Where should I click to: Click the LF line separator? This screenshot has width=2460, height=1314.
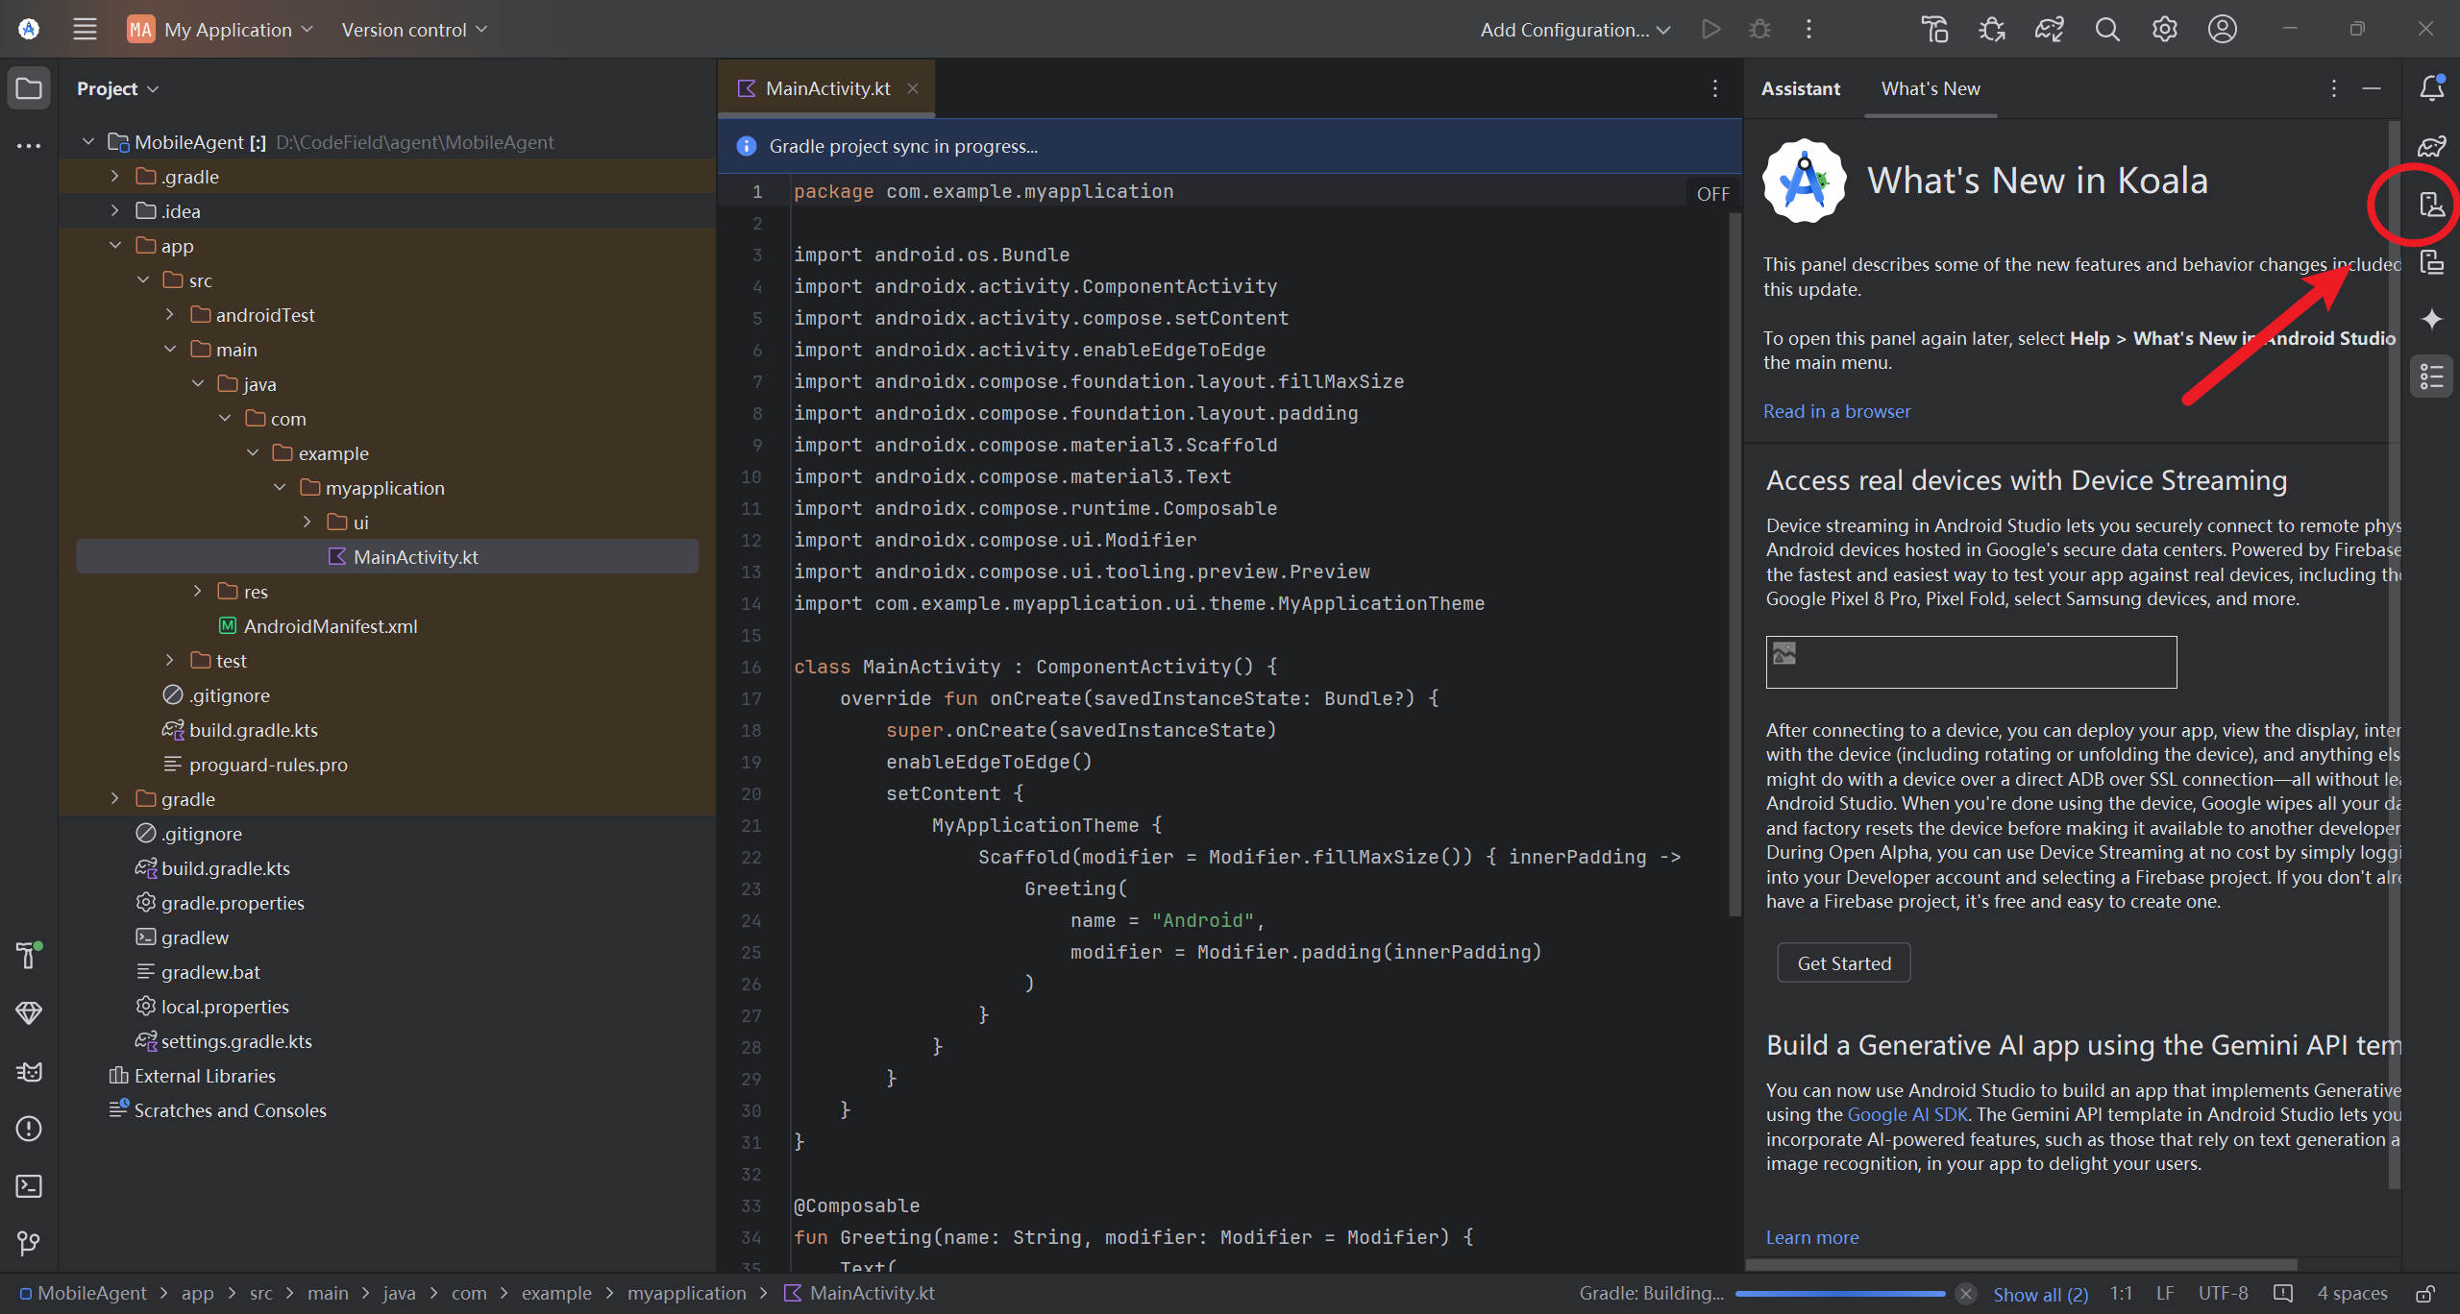[2165, 1294]
